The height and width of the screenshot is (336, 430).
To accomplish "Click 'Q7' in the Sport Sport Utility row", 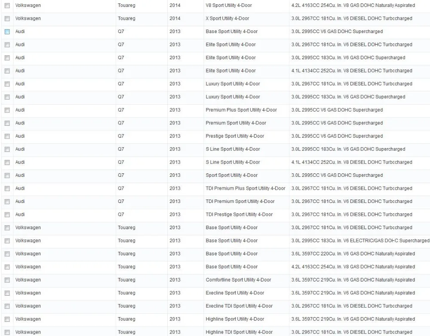I will tap(121, 175).
